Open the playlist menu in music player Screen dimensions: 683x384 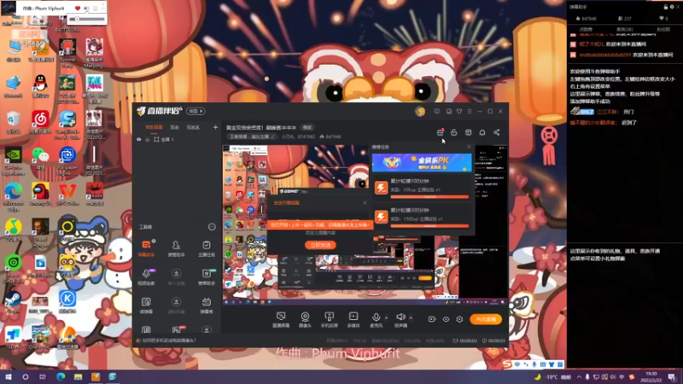pos(95,9)
